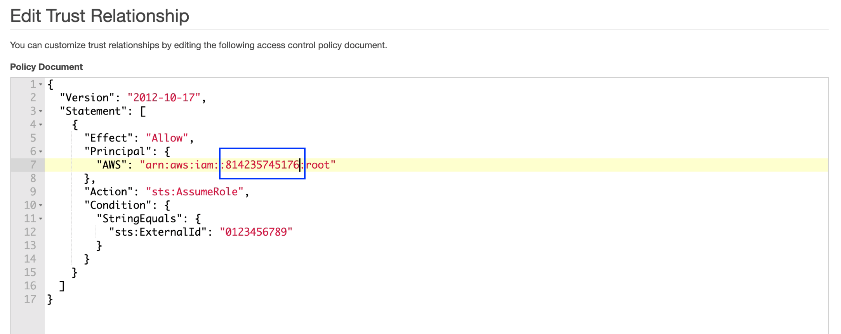
Task: Click the word root in the ARN
Action: pos(318,165)
